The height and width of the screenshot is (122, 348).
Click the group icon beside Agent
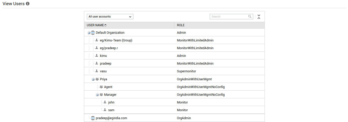(x=101, y=87)
